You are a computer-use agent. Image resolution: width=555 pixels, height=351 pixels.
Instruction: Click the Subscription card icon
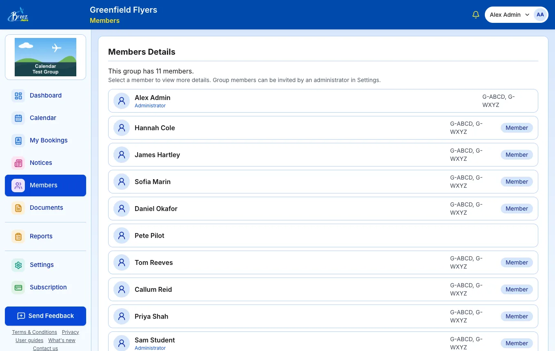18,287
